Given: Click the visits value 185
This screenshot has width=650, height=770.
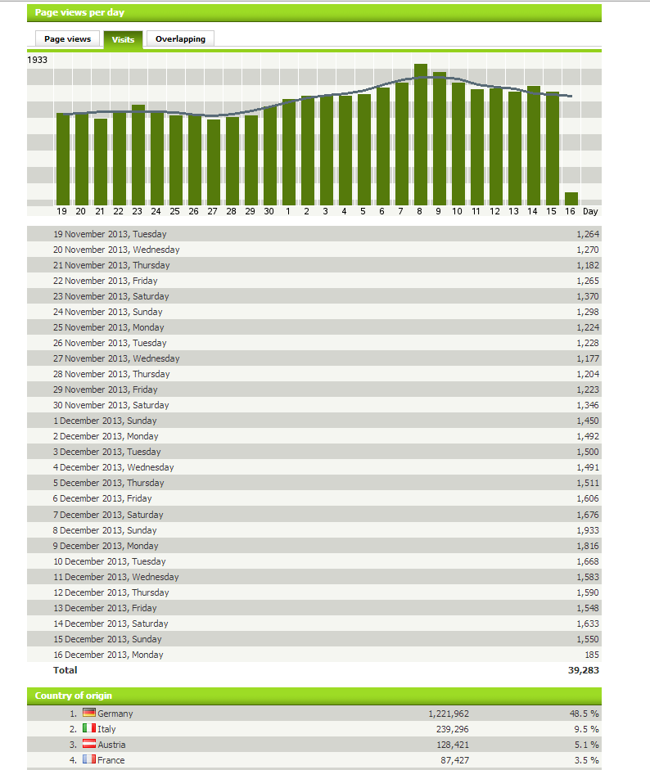Looking at the screenshot, I should click(x=592, y=655).
